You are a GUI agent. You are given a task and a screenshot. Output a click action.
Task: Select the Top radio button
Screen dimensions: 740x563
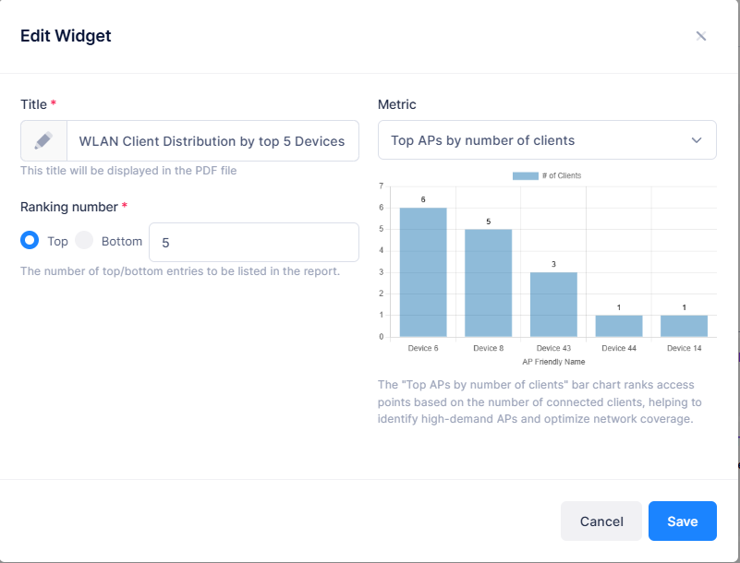pyautogui.click(x=30, y=240)
